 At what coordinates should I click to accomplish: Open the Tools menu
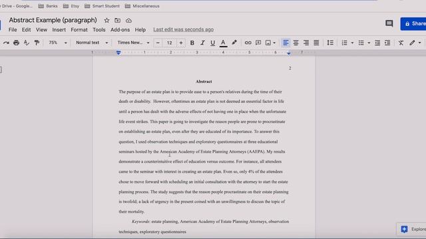[99, 30]
